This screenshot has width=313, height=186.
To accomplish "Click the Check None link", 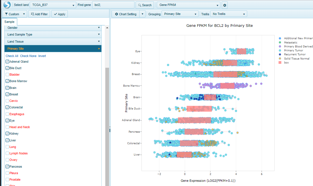I will [x=28, y=56].
